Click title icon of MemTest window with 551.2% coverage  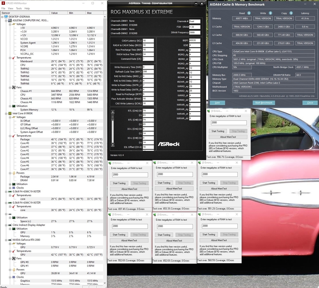pos(199,162)
